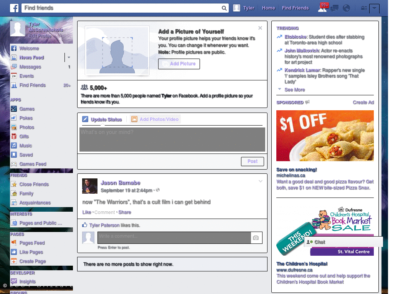Screen dimensions: 393x294
Task: Click Acquaintances list icon
Action: (14, 203)
